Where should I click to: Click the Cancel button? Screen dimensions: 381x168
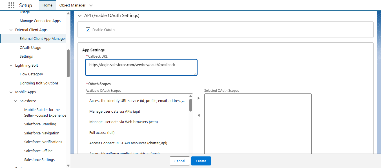(180, 161)
